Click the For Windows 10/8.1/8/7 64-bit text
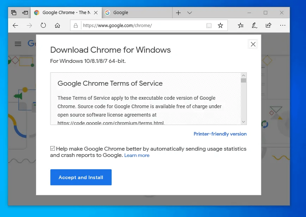The height and width of the screenshot is (217, 306). (x=88, y=61)
